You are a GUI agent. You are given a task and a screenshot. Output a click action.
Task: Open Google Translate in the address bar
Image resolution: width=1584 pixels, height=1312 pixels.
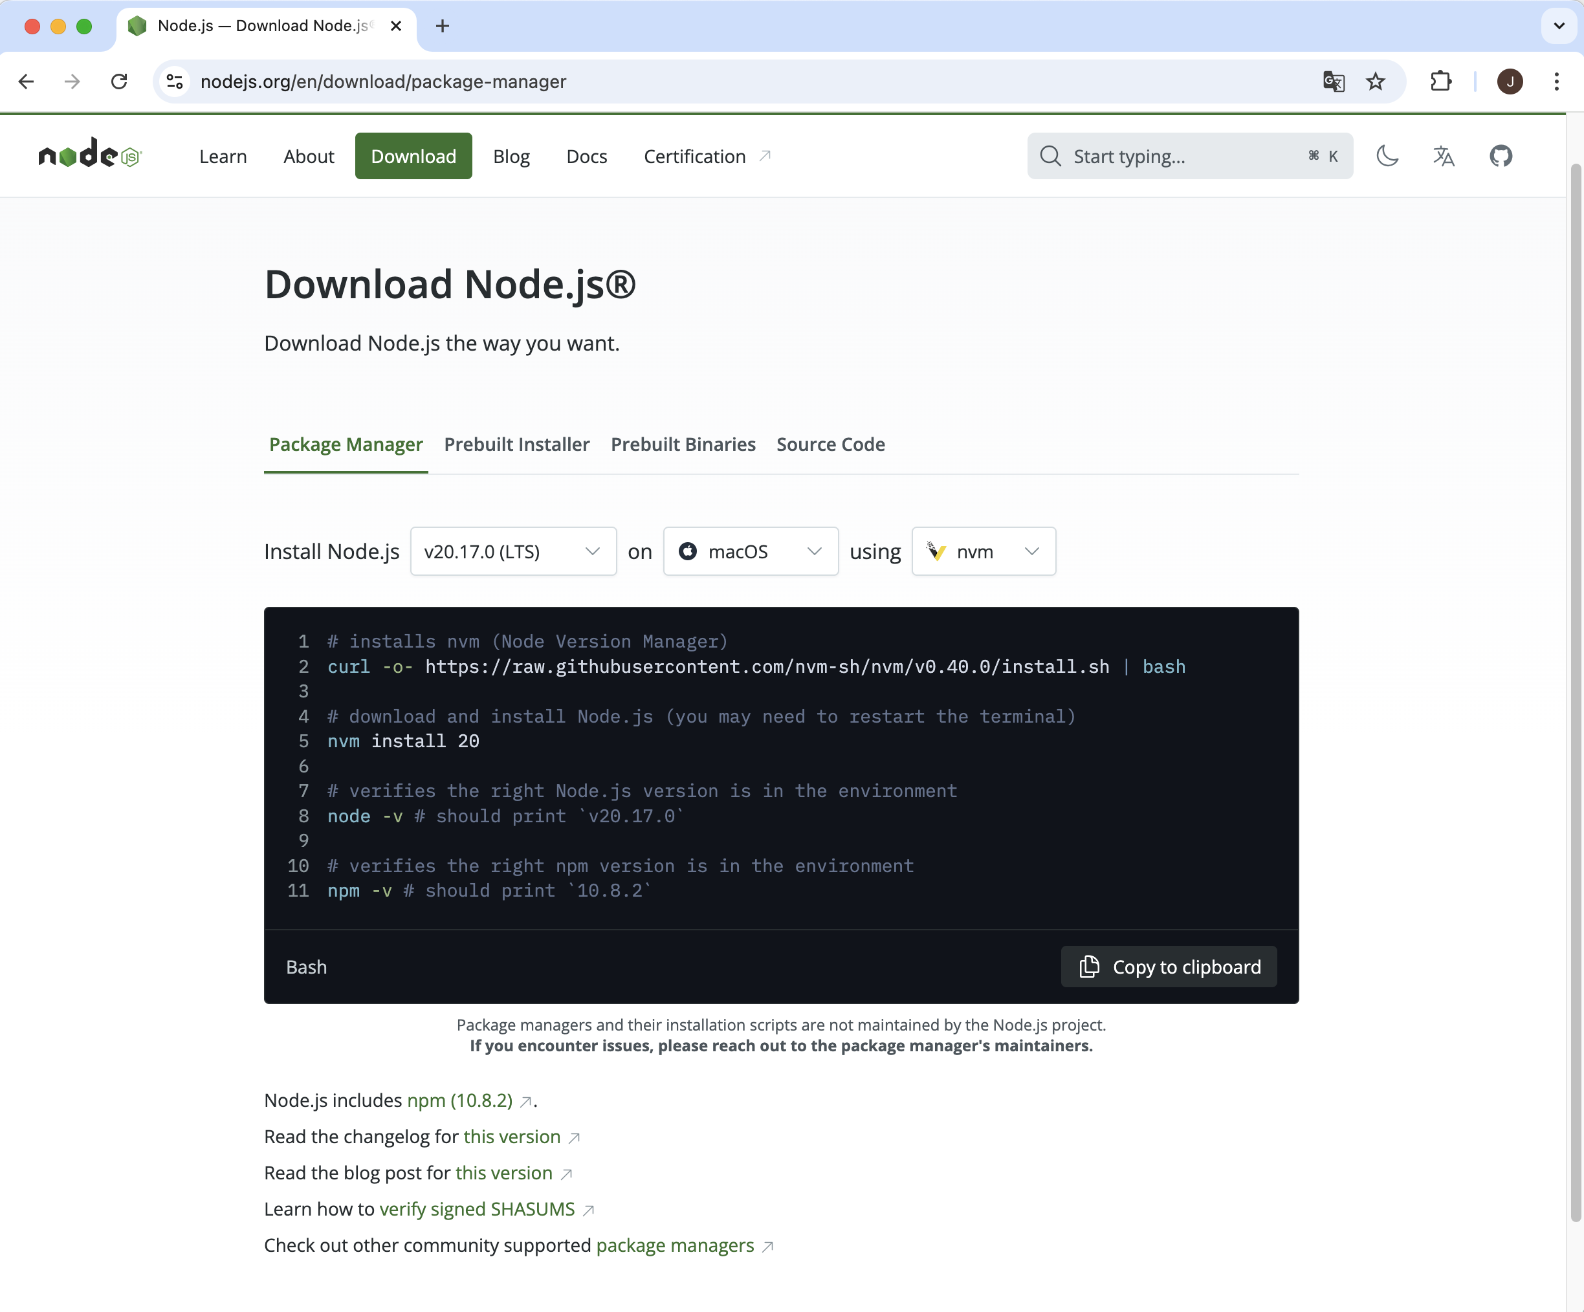1334,82
